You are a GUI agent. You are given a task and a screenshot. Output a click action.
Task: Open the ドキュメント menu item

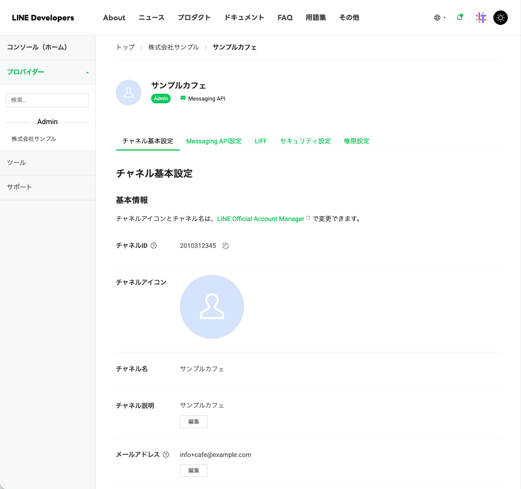pyautogui.click(x=244, y=18)
